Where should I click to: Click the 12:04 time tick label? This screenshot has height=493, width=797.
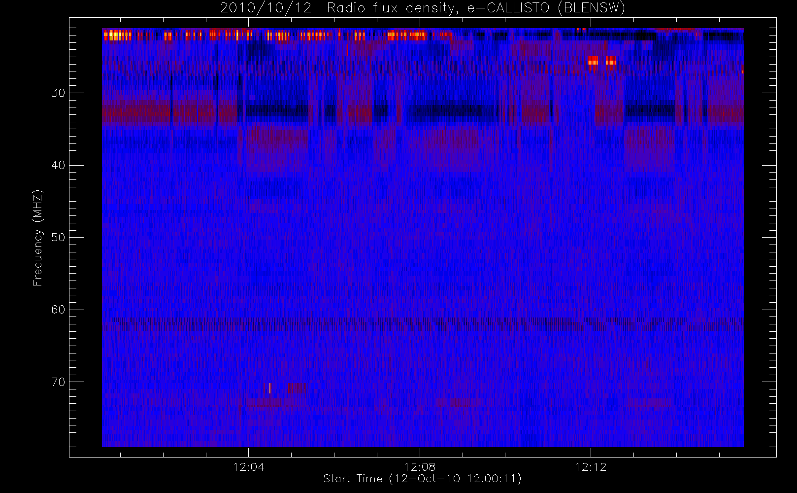click(x=248, y=466)
